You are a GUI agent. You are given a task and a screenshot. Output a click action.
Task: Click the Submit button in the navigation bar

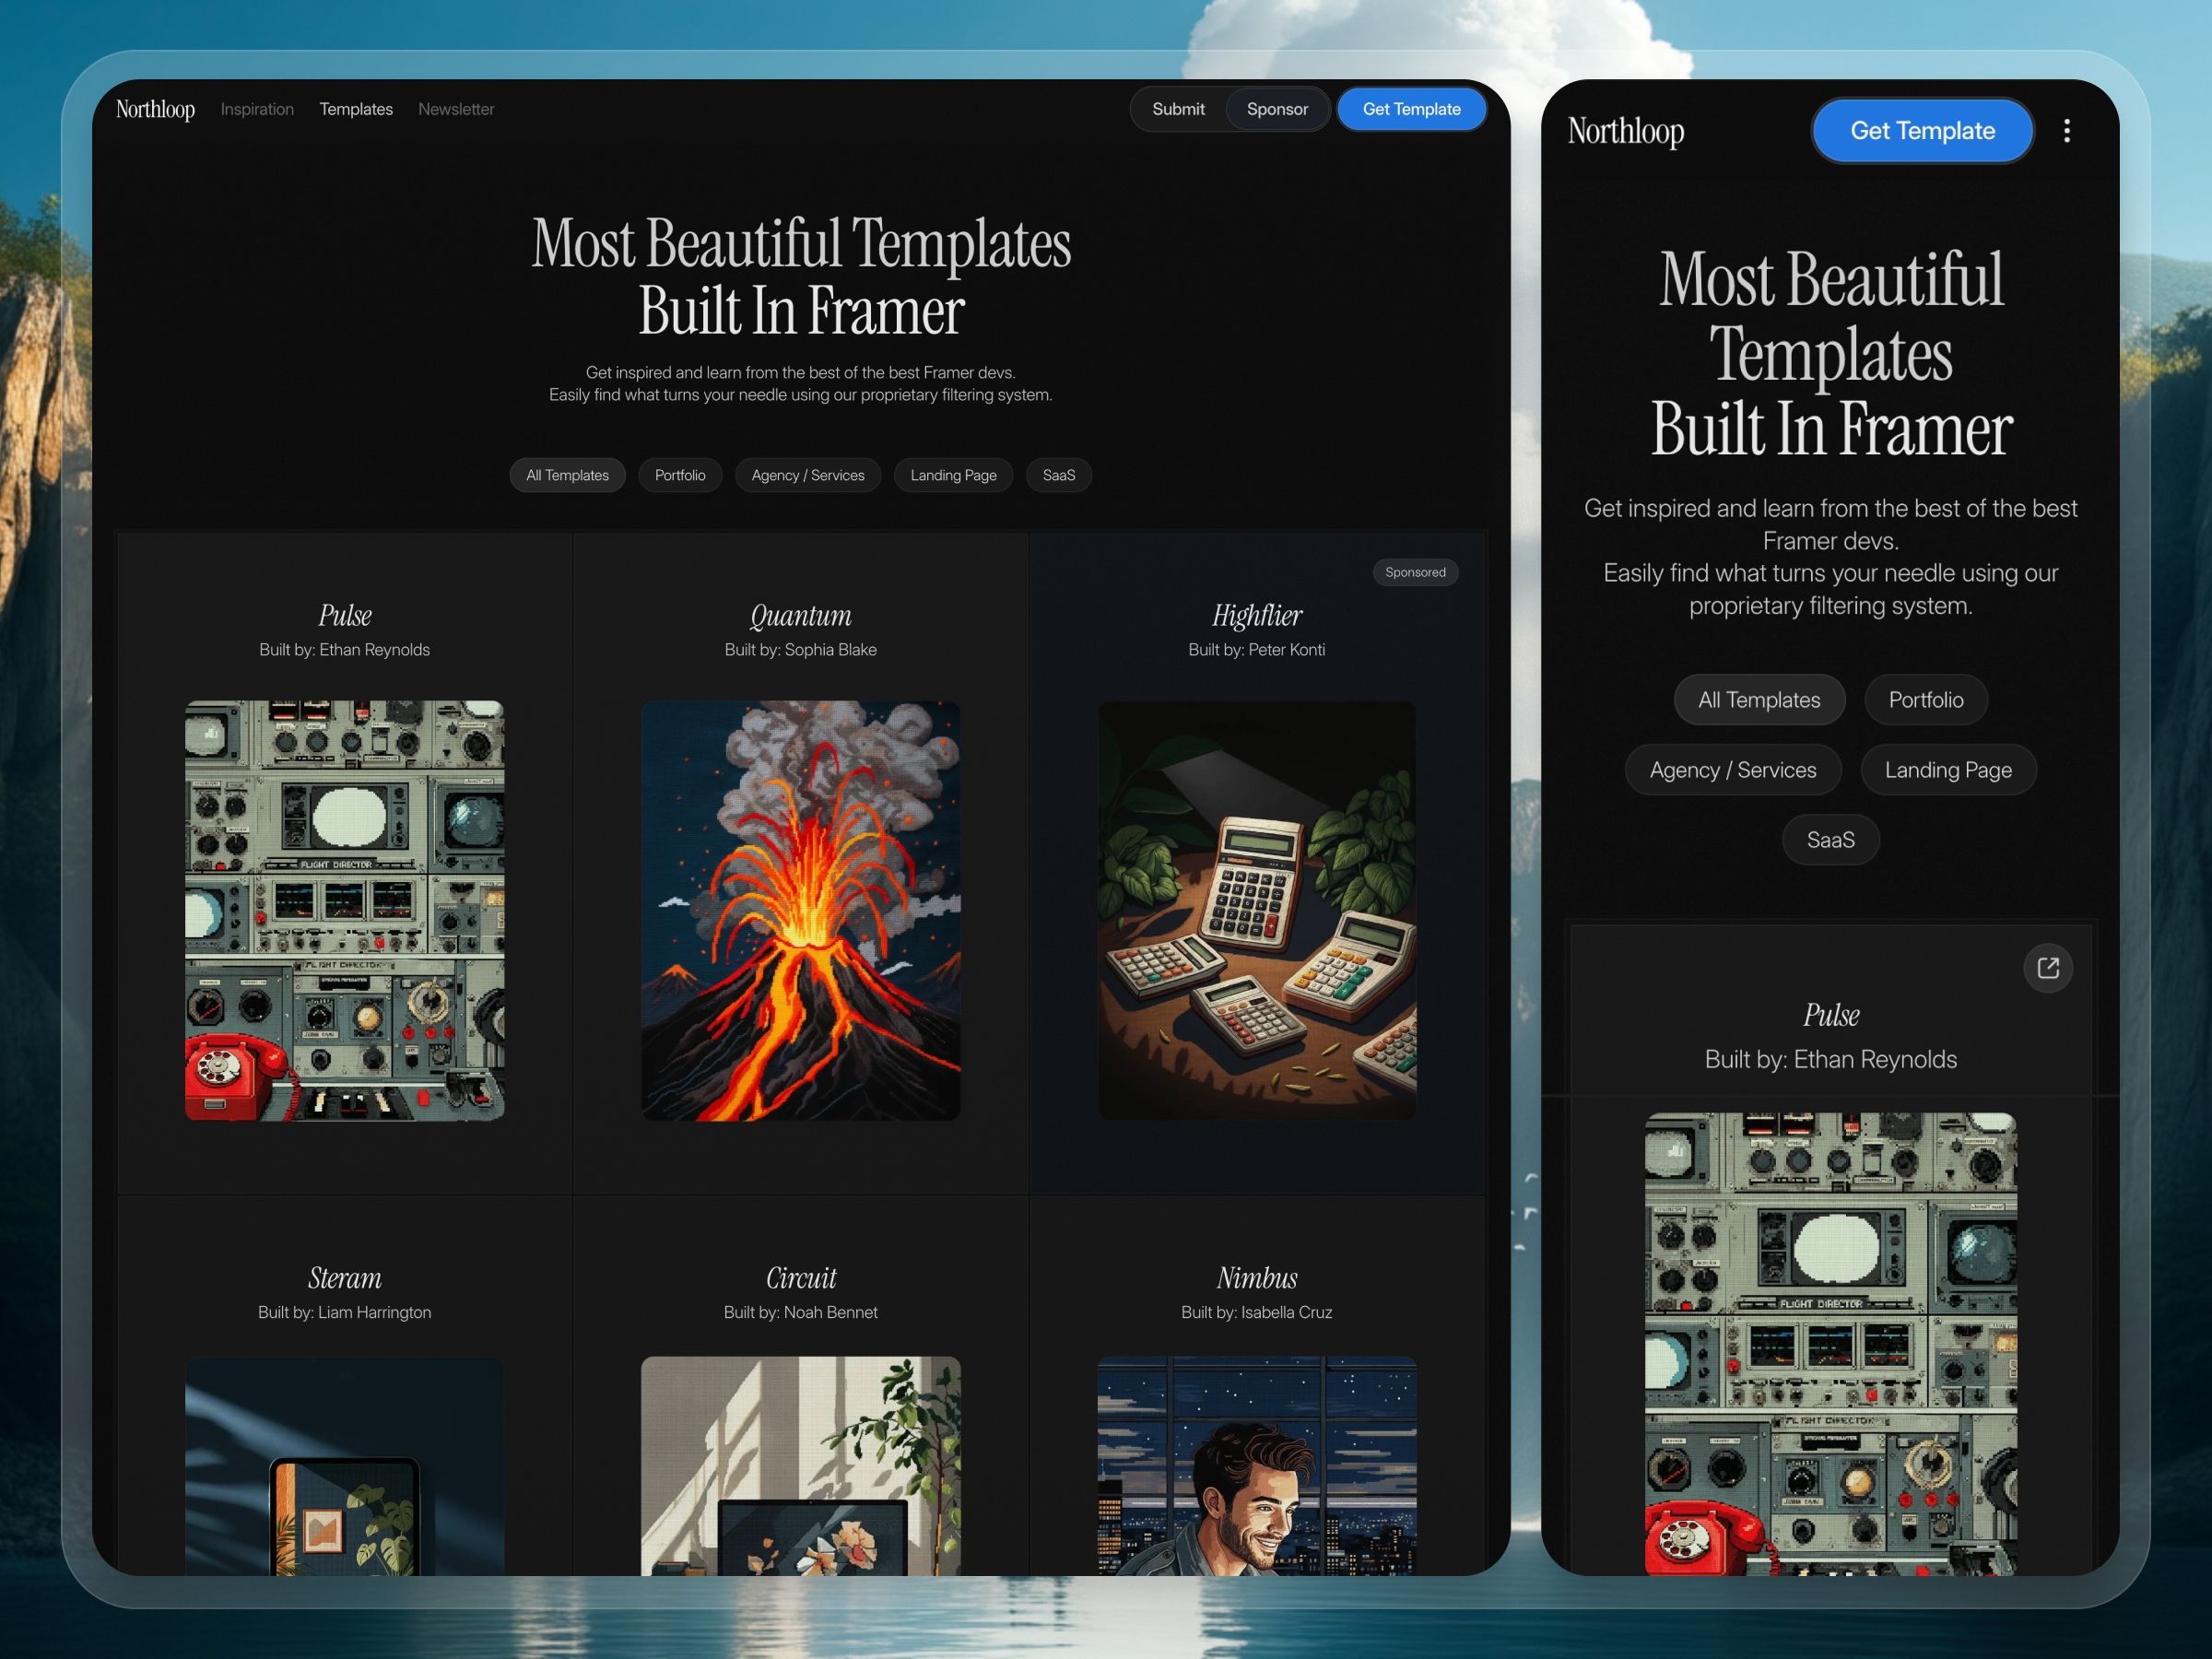pyautogui.click(x=1179, y=110)
